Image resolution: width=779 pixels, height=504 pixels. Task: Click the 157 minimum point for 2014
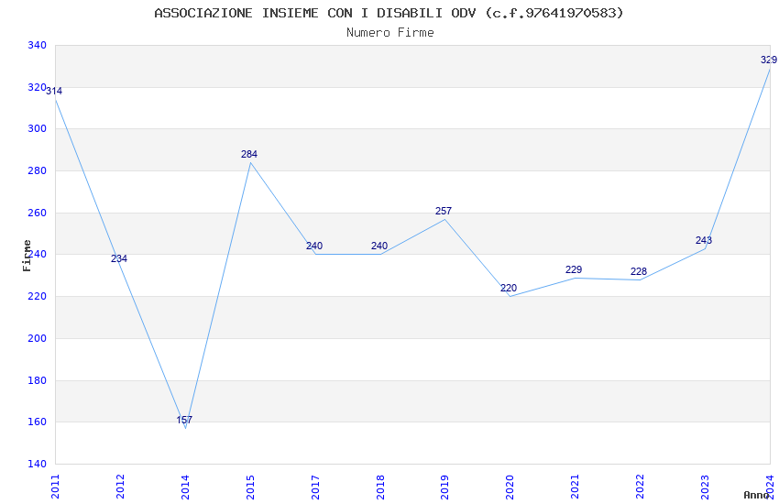pos(184,420)
